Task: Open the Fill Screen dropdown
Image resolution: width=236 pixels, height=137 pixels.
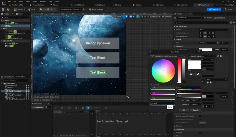Action: click(167, 17)
